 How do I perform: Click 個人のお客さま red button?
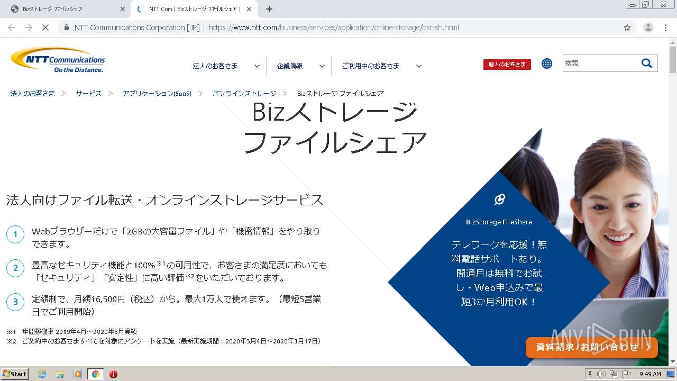click(507, 64)
